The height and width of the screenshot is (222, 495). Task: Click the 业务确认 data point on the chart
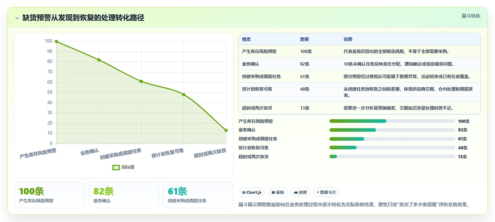pos(99,60)
